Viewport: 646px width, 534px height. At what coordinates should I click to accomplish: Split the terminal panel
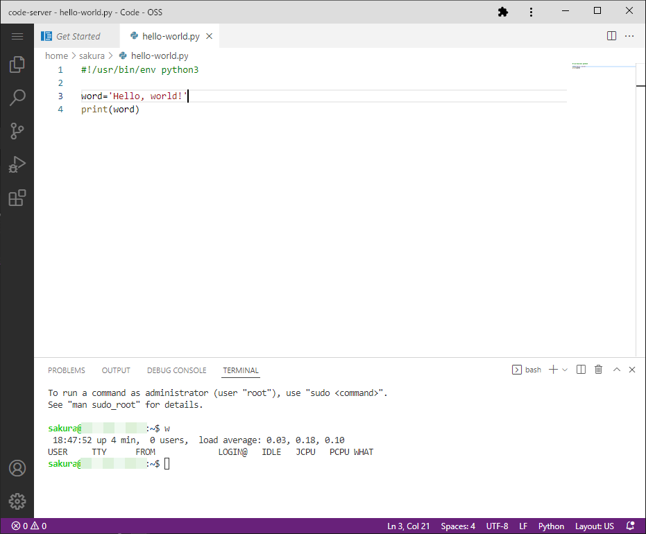(581, 370)
